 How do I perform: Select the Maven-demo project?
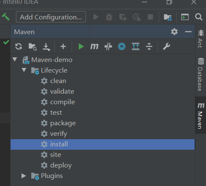coord(52,60)
